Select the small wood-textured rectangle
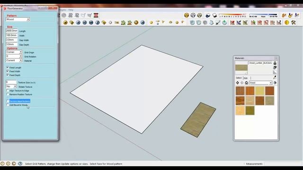303x170 pixels. (x=198, y=119)
